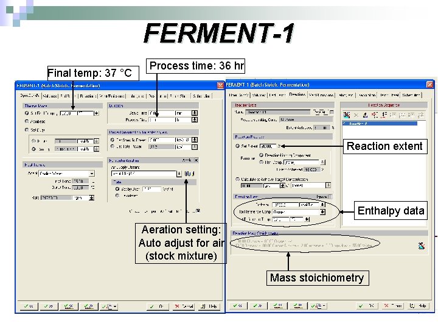Toggle Ignore checkbox in Reaction Heat

click(330, 197)
